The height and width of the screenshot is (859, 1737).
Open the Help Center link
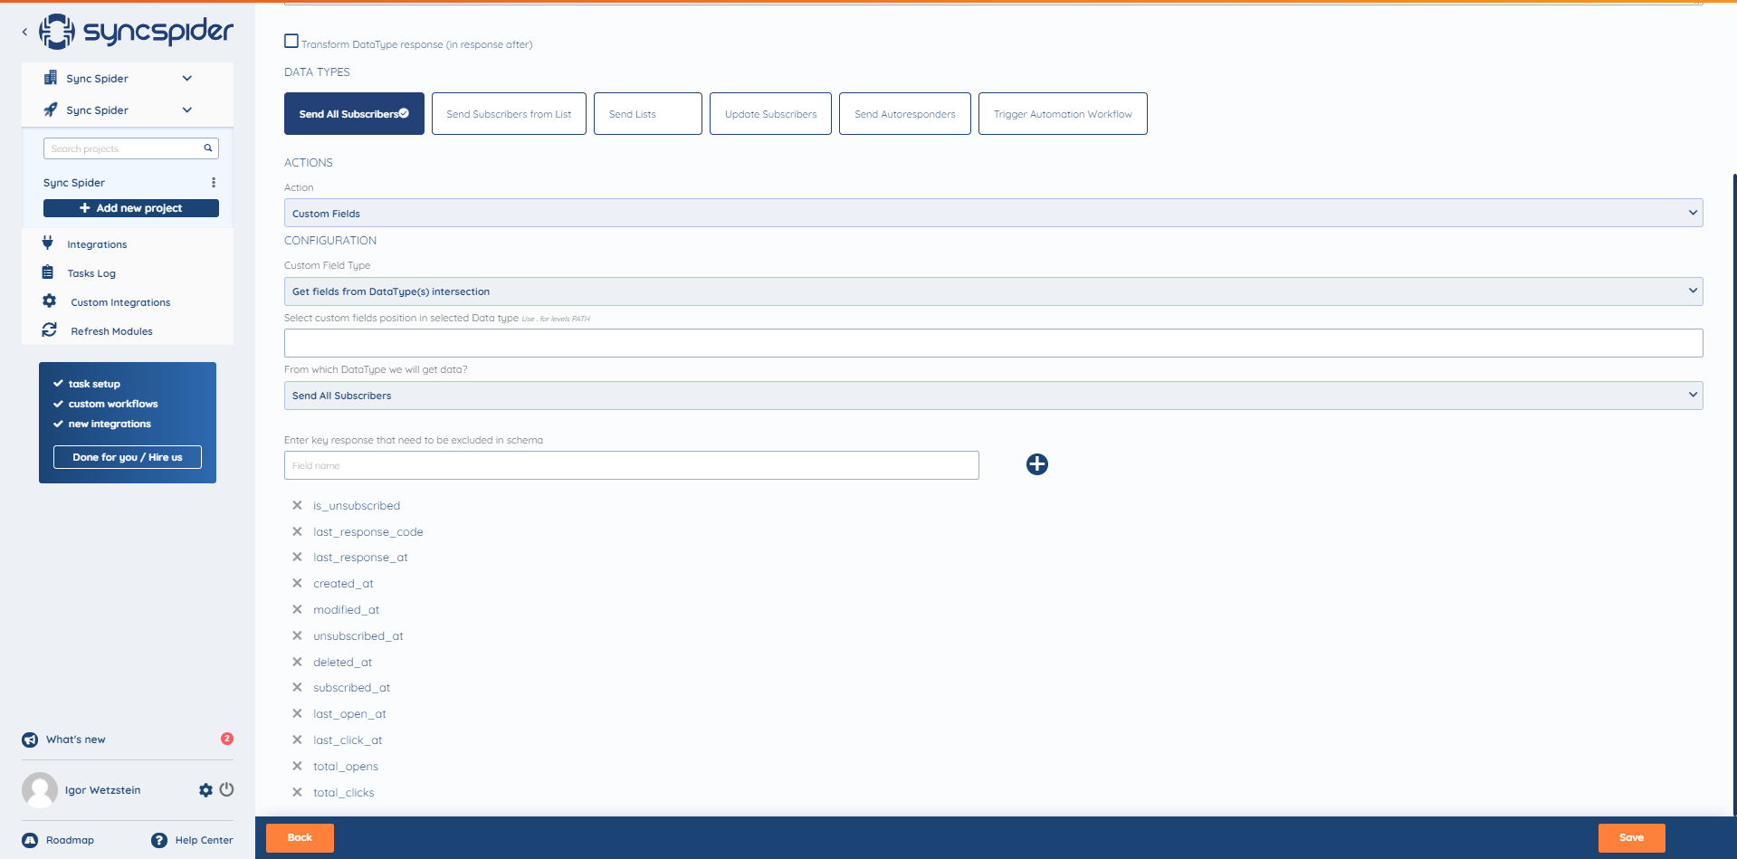(x=204, y=840)
